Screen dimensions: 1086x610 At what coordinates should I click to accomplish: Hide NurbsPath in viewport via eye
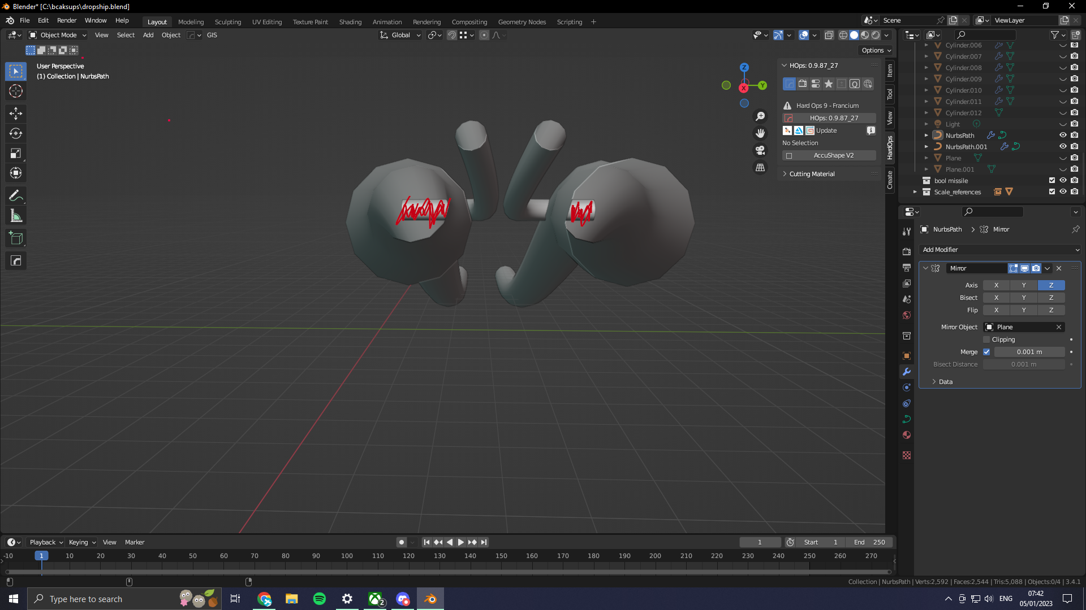point(1063,135)
